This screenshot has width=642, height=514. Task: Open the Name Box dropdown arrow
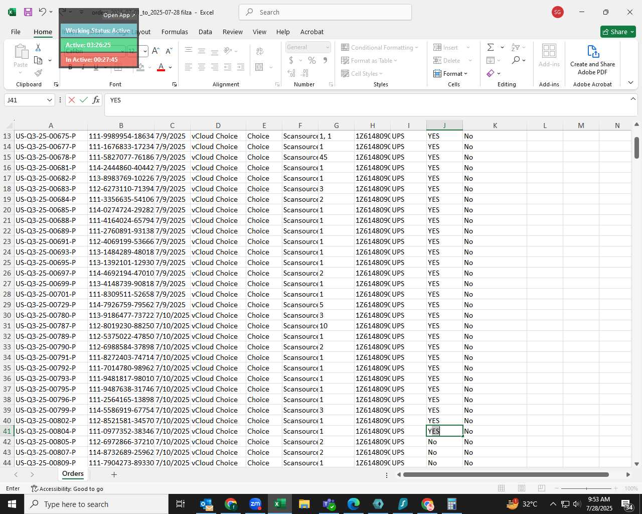pyautogui.click(x=49, y=100)
